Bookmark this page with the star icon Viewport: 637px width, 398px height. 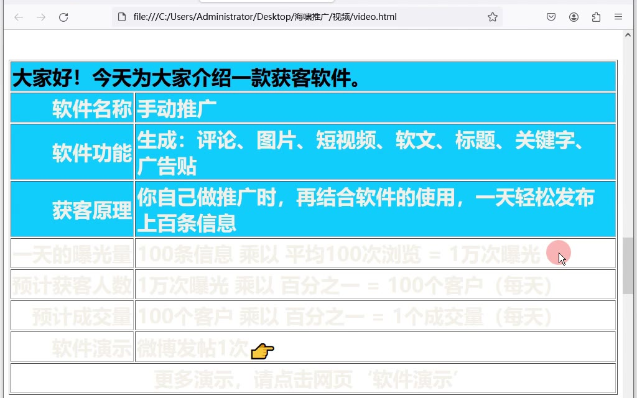(x=493, y=17)
